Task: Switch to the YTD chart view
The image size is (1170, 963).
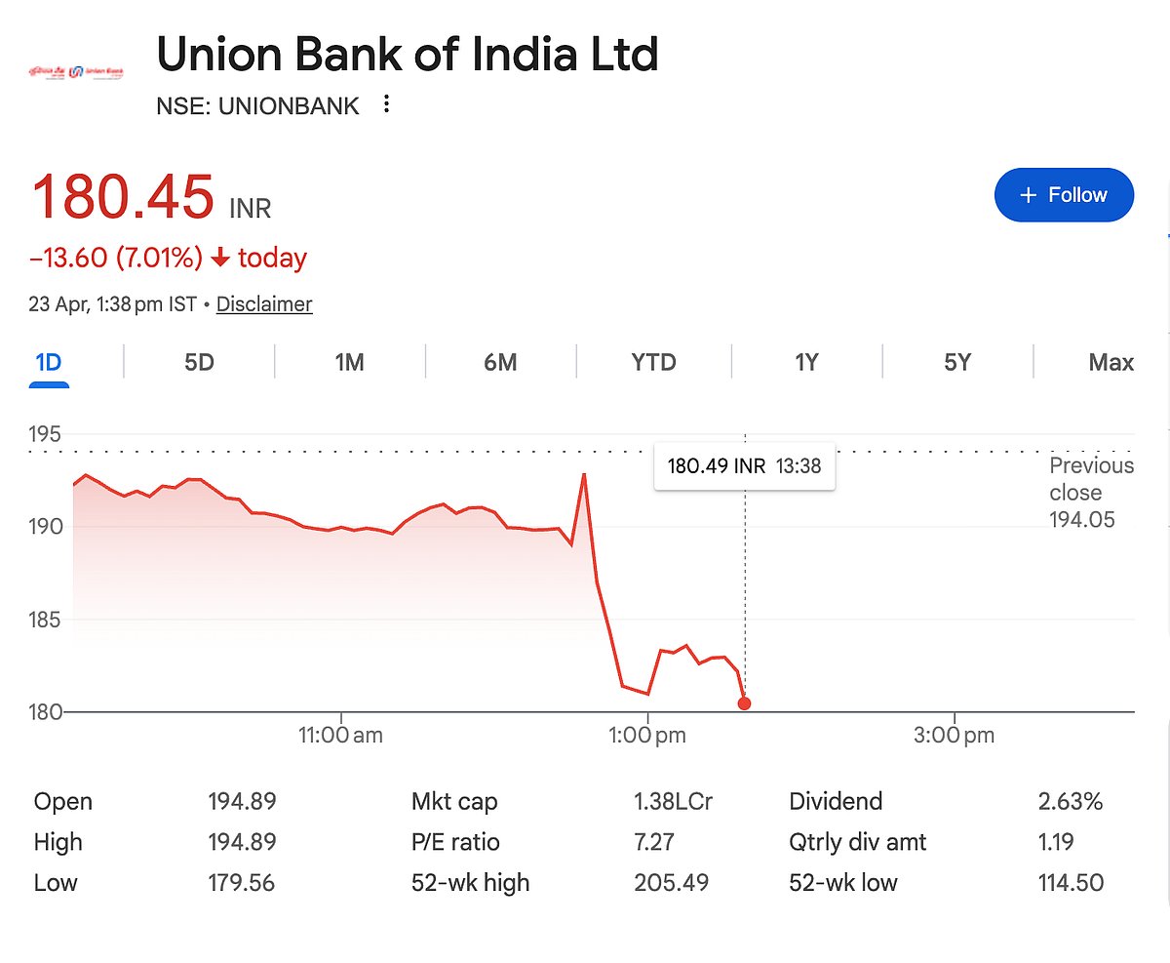Action: point(653,363)
